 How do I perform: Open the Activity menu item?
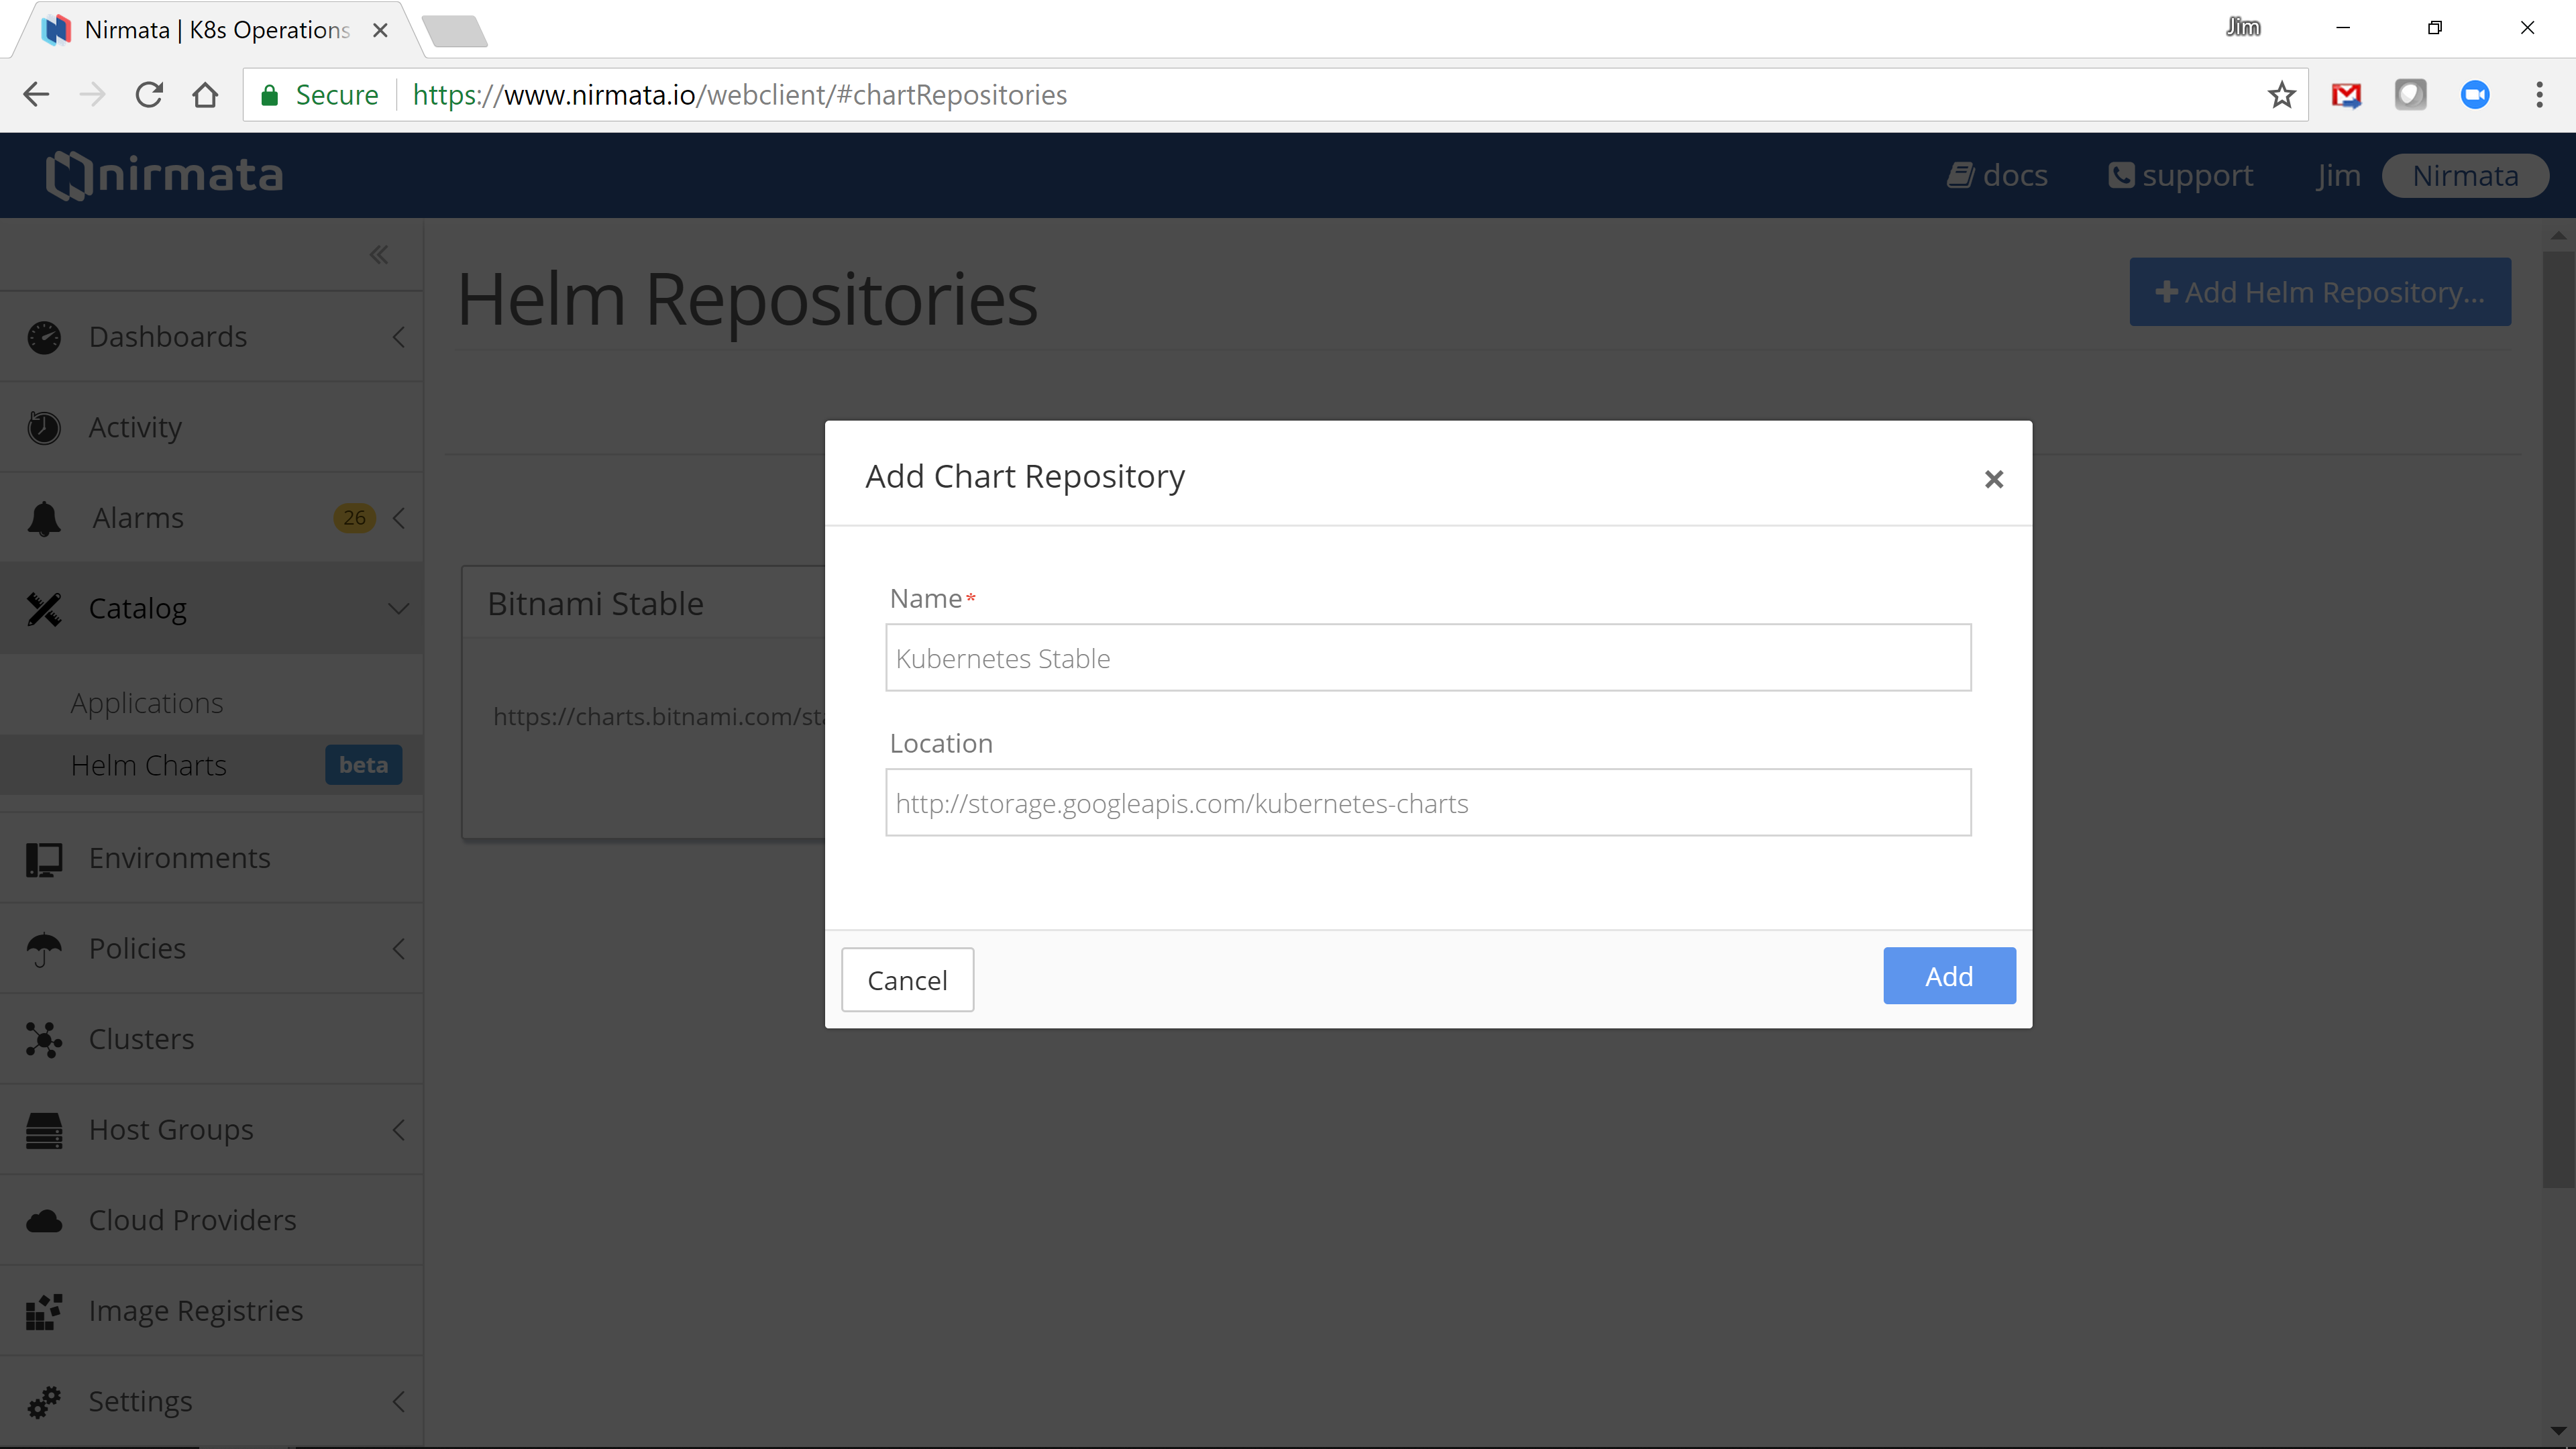click(135, 428)
